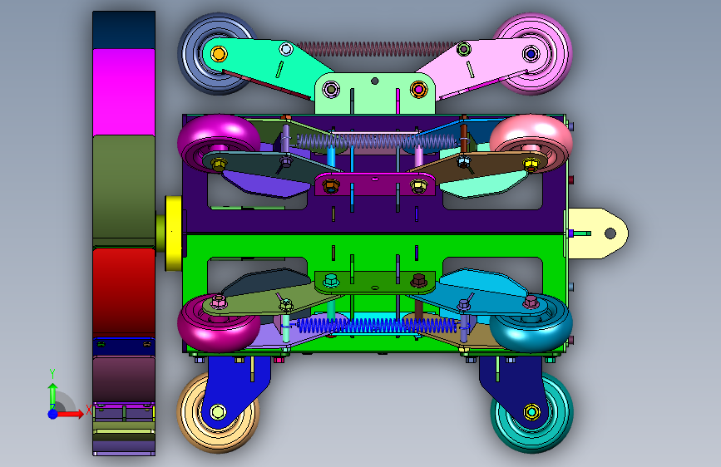
Task: Pick the bright blue coil spring at the bottom
Action: tap(377, 326)
